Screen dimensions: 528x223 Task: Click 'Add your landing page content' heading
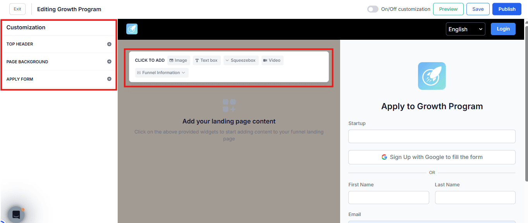(229, 121)
